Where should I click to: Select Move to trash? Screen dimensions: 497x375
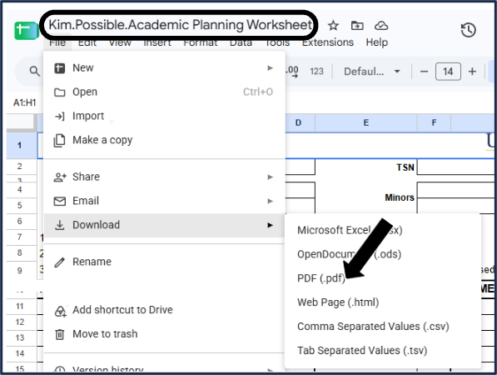[x=164, y=334]
